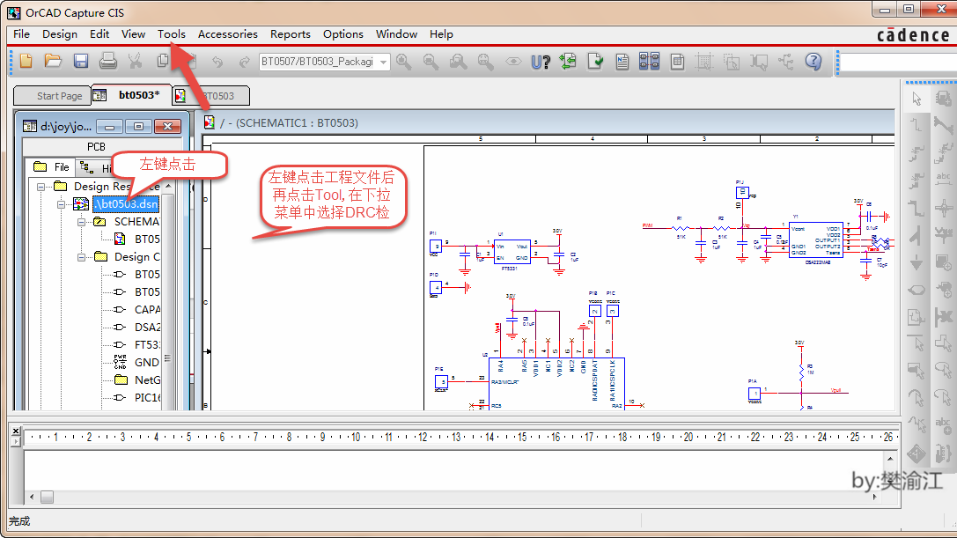The width and height of the screenshot is (957, 538).
Task: Switch to the Start Page tab
Action: (52, 96)
